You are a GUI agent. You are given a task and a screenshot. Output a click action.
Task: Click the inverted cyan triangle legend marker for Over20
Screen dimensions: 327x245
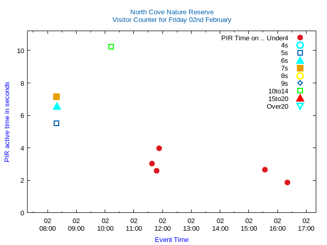pyautogui.click(x=300, y=106)
